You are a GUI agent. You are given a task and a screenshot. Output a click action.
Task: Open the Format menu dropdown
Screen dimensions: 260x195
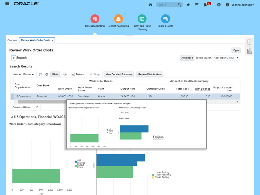(x=28, y=74)
